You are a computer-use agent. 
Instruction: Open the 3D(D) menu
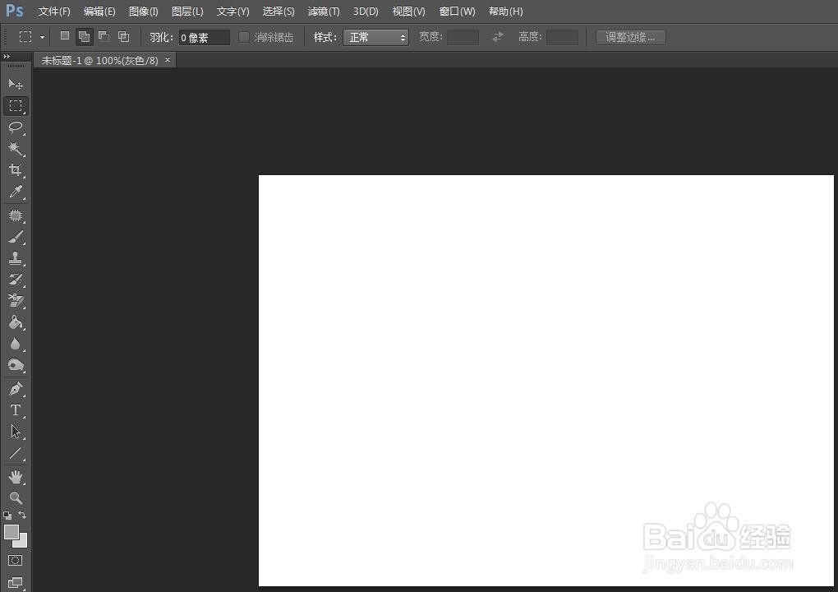click(x=365, y=12)
